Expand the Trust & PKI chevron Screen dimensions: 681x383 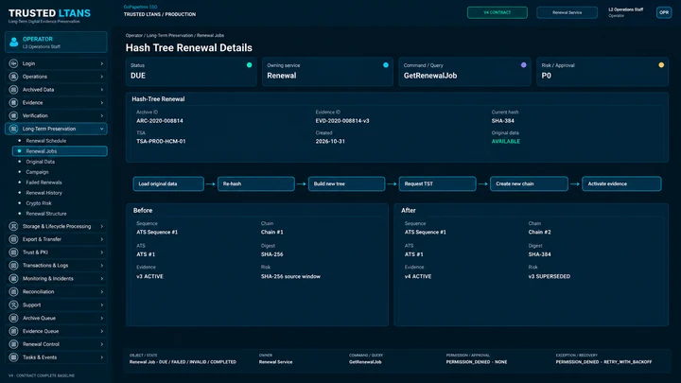(x=102, y=252)
